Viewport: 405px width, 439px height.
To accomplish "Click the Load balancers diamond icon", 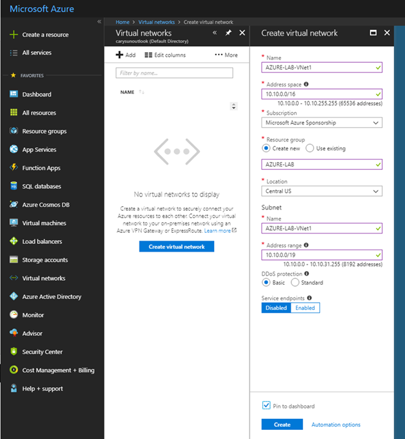I will 14,241.
